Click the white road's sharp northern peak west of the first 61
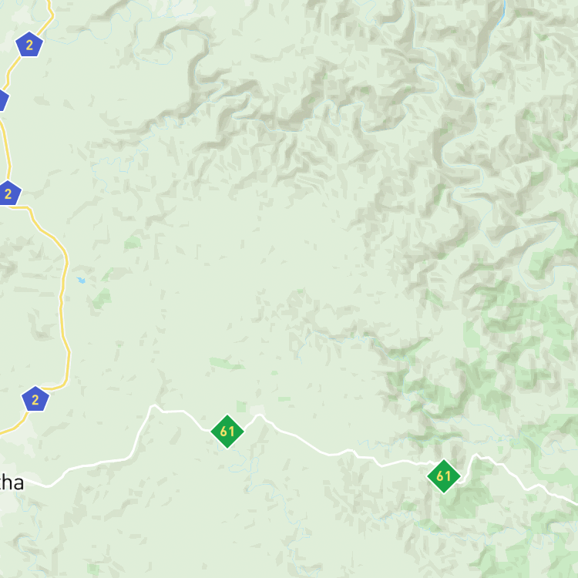 point(153,406)
